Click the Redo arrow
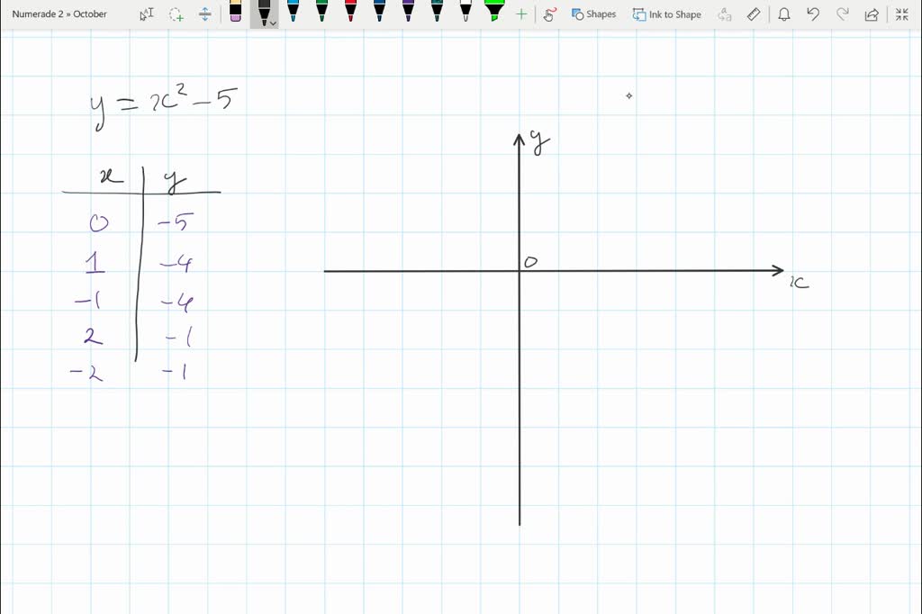This screenshot has height=614, width=922. click(843, 14)
